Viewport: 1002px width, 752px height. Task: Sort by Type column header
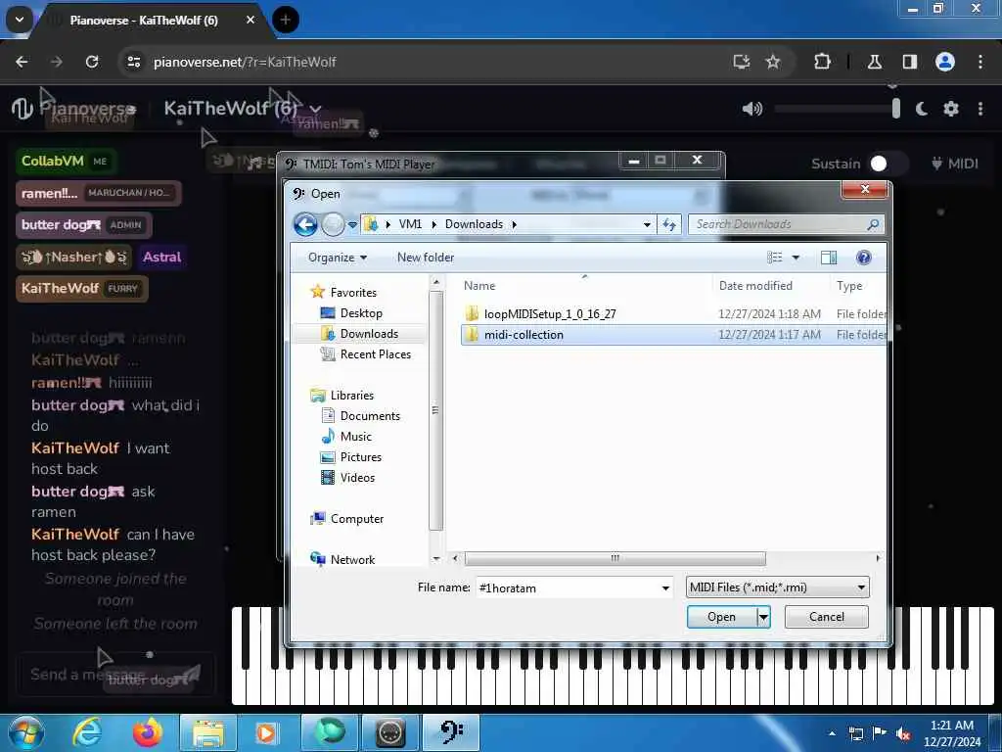[849, 286]
